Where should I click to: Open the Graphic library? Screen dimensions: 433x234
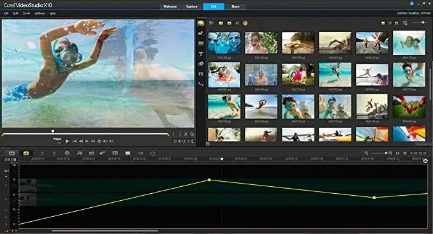pos(201,64)
